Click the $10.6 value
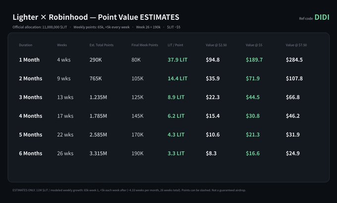 (213, 135)
